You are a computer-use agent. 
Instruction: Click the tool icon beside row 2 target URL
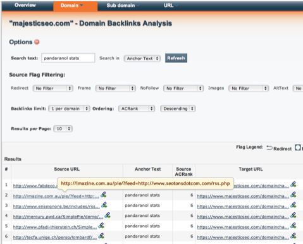pyautogui.click(x=294, y=195)
